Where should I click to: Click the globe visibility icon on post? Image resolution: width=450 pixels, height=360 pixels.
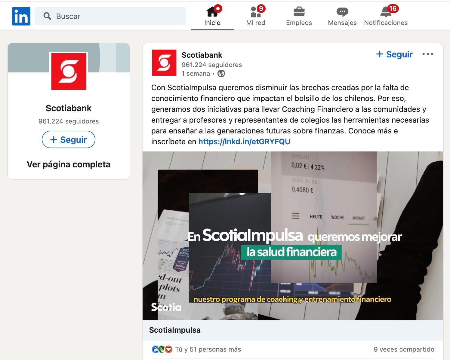(x=221, y=74)
